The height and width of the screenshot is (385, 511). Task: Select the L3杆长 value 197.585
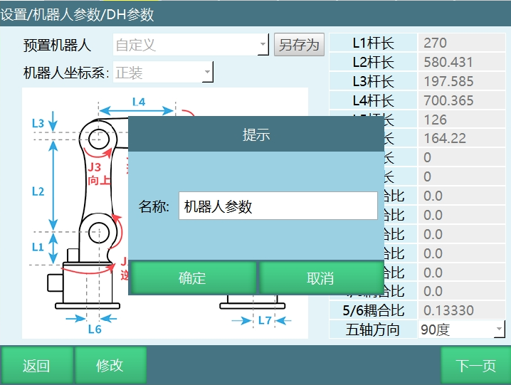tap(461, 81)
